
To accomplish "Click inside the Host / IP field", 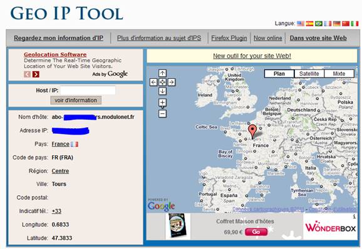I will 88,90.
